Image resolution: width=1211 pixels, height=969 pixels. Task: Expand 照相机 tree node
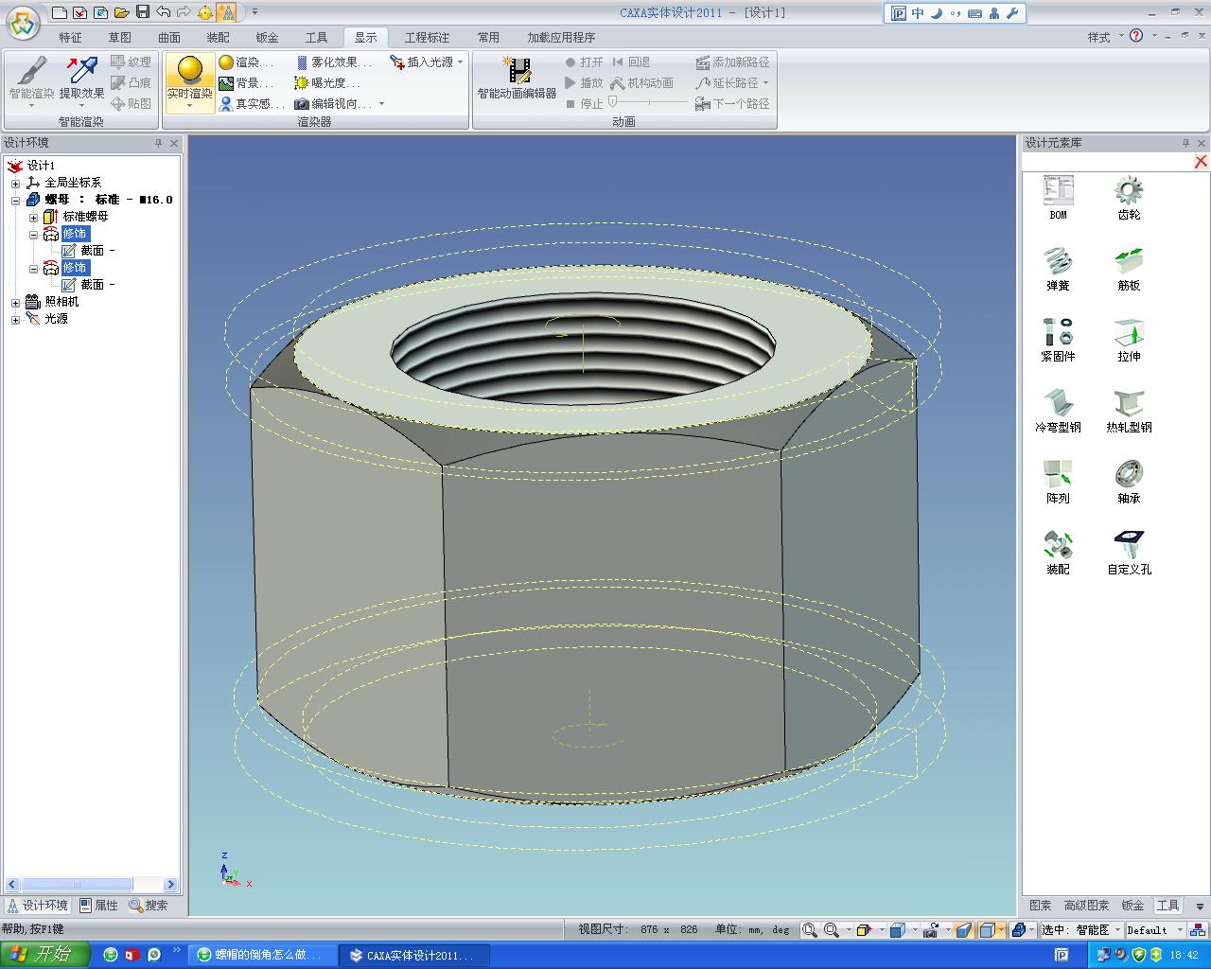[15, 302]
